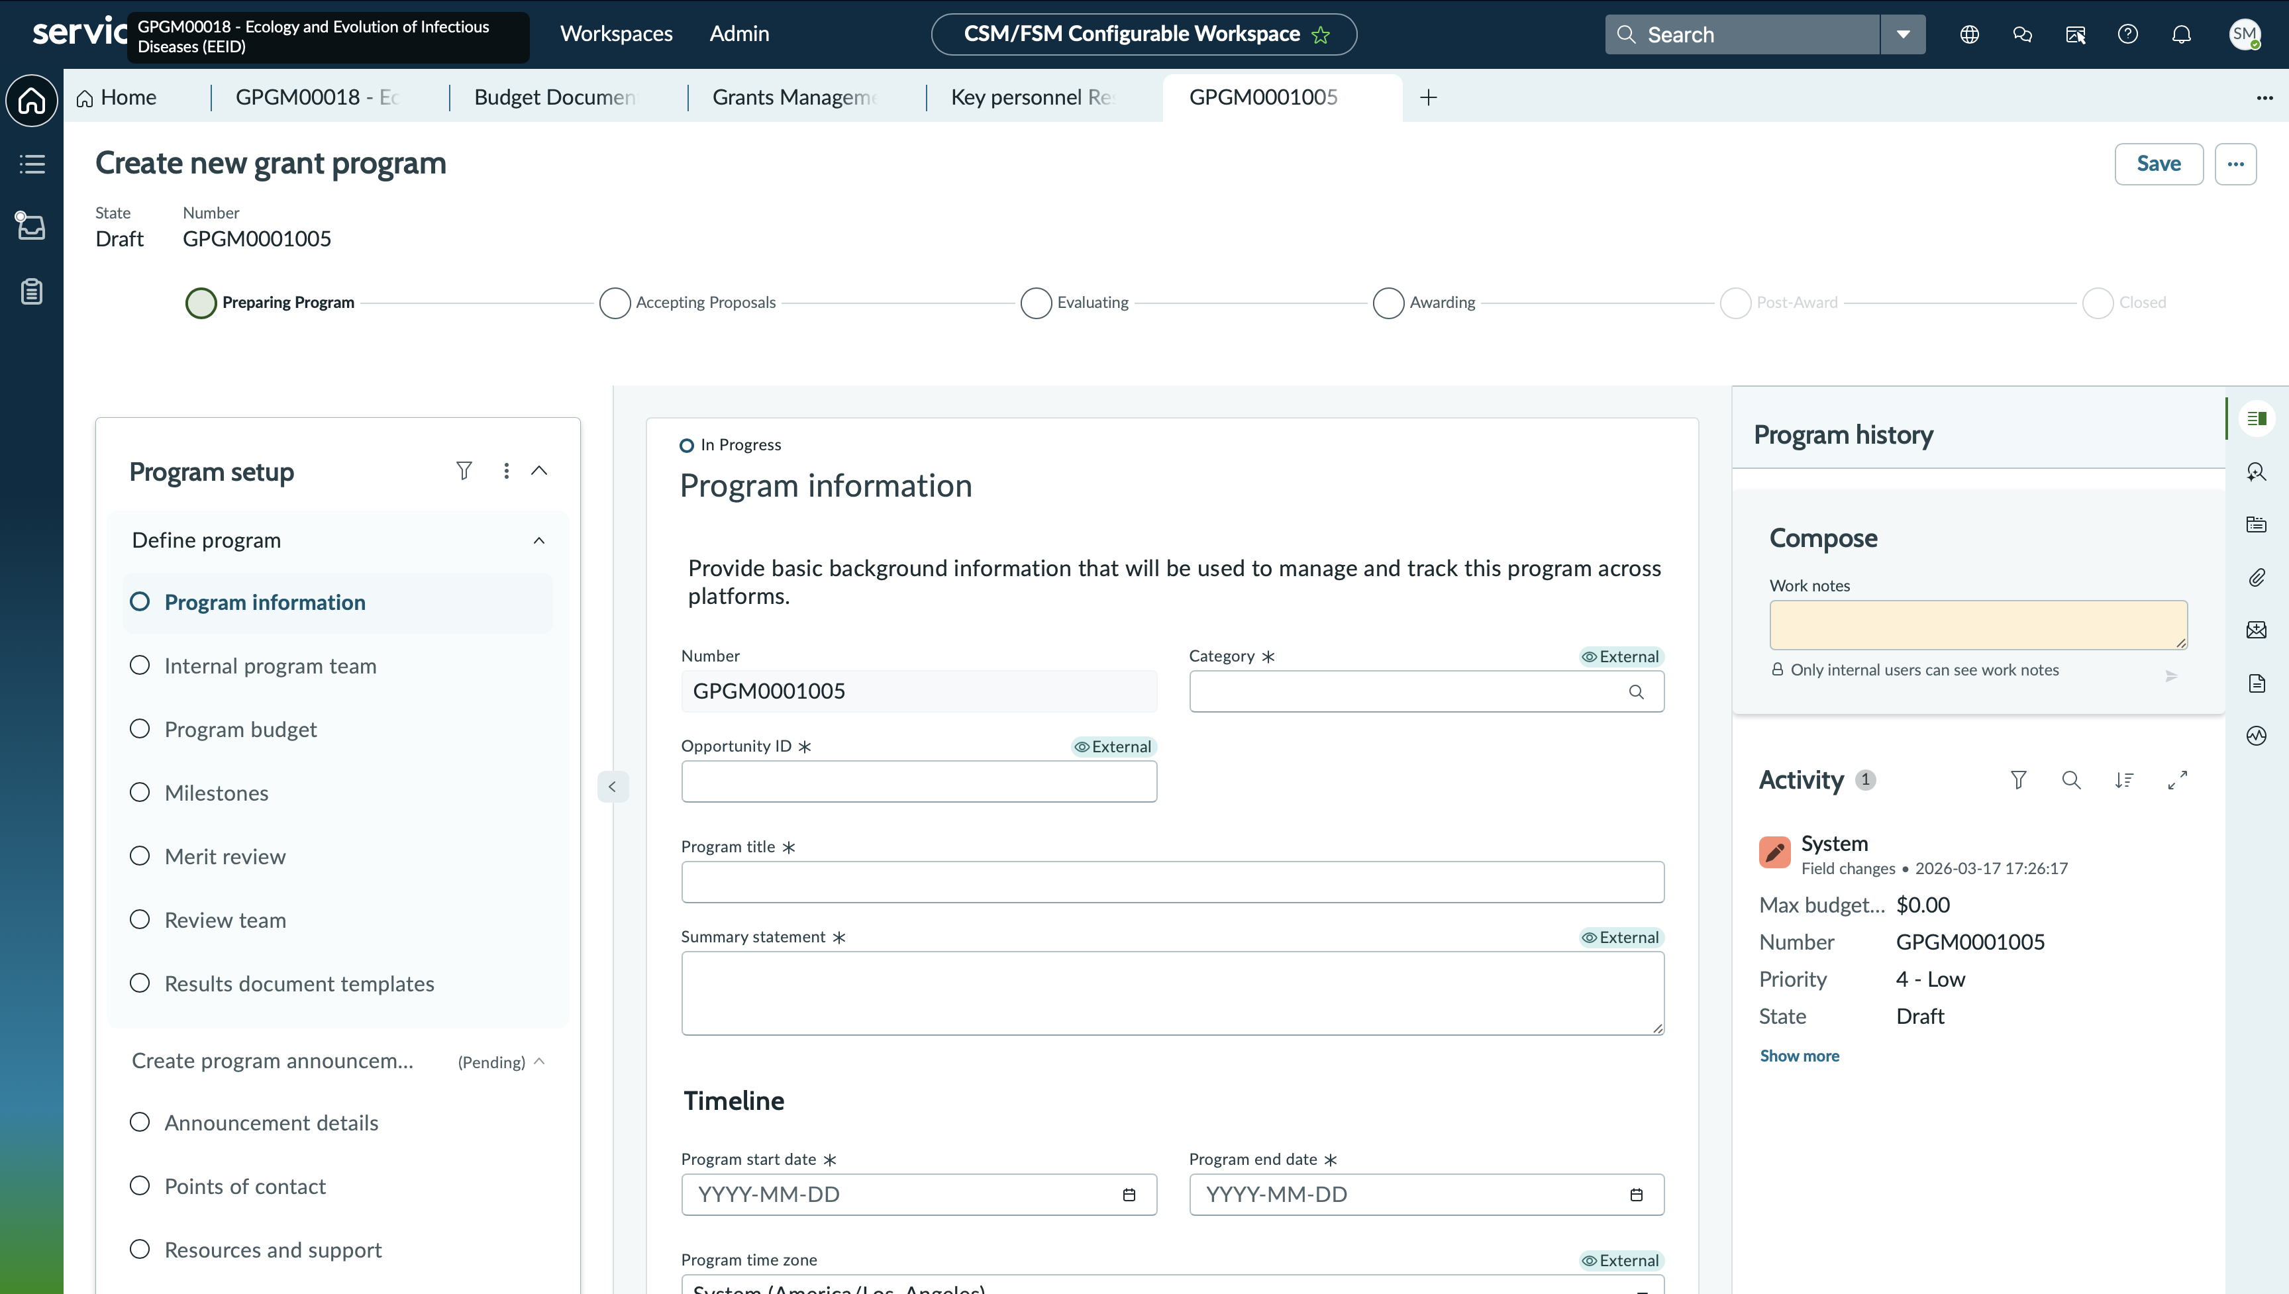Collapse Create program announcement section
Screen dimensions: 2289x1294
pos(538,1061)
